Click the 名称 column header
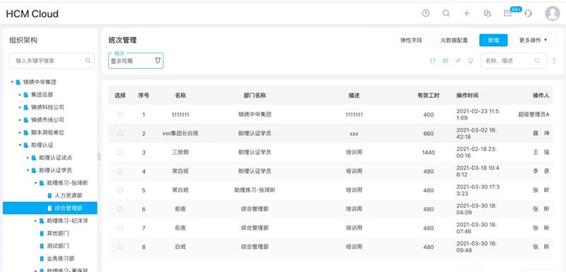The height and width of the screenshot is (272, 566). pos(180,96)
